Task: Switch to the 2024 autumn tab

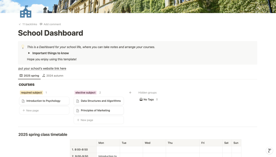Action: [53, 75]
